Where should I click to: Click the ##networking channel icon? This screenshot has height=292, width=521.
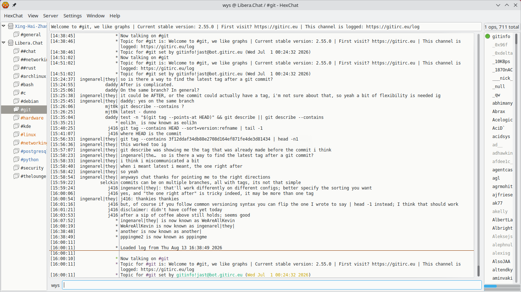click(16, 59)
